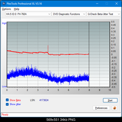Image resolution: width=122 pixels, height=122 pixels.
Task: Click the Ready status text
Action: [5, 115]
